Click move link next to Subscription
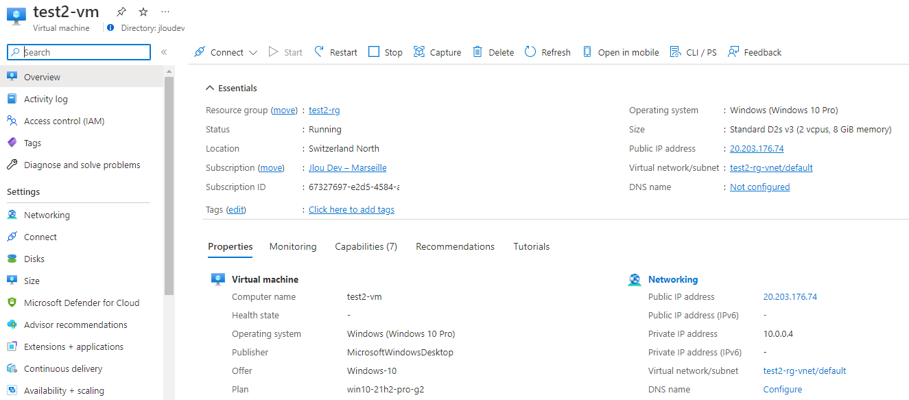The image size is (909, 400). pos(271,167)
